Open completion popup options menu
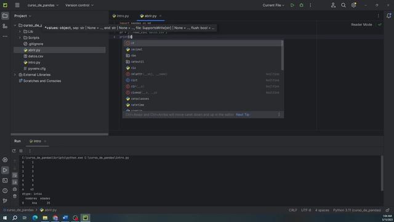This screenshot has width=394, height=222. tap(279, 115)
